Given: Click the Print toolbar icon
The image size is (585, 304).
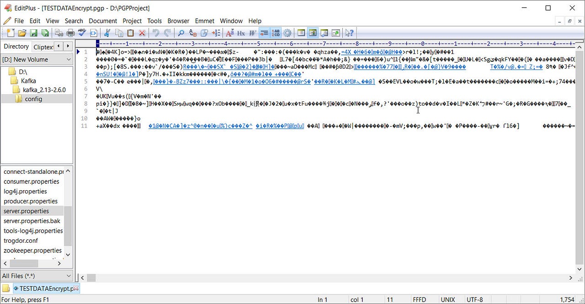Looking at the screenshot, I should pos(70,33).
